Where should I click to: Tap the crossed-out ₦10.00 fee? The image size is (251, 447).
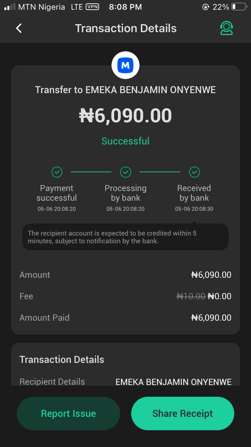[191, 296]
